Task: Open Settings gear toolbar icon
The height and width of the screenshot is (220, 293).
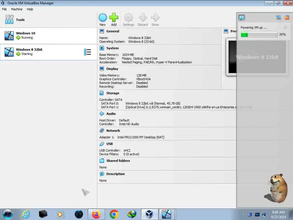Action: click(128, 17)
